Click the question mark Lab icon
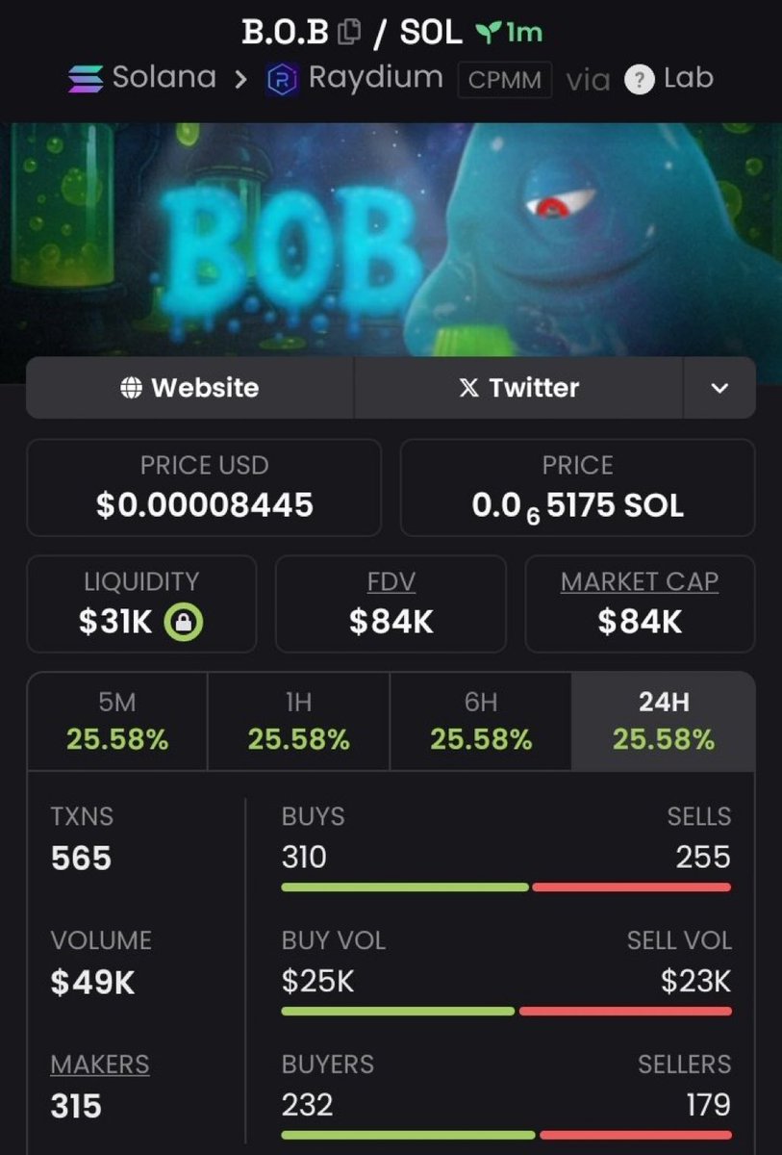782x1155 pixels. tap(639, 80)
